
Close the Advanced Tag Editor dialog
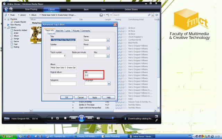coord(115,25)
